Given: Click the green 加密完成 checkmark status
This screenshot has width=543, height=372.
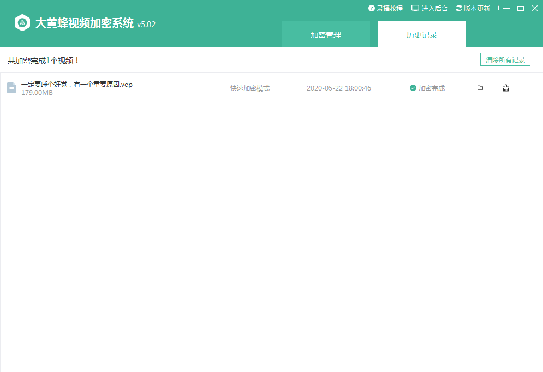Looking at the screenshot, I should click(413, 88).
